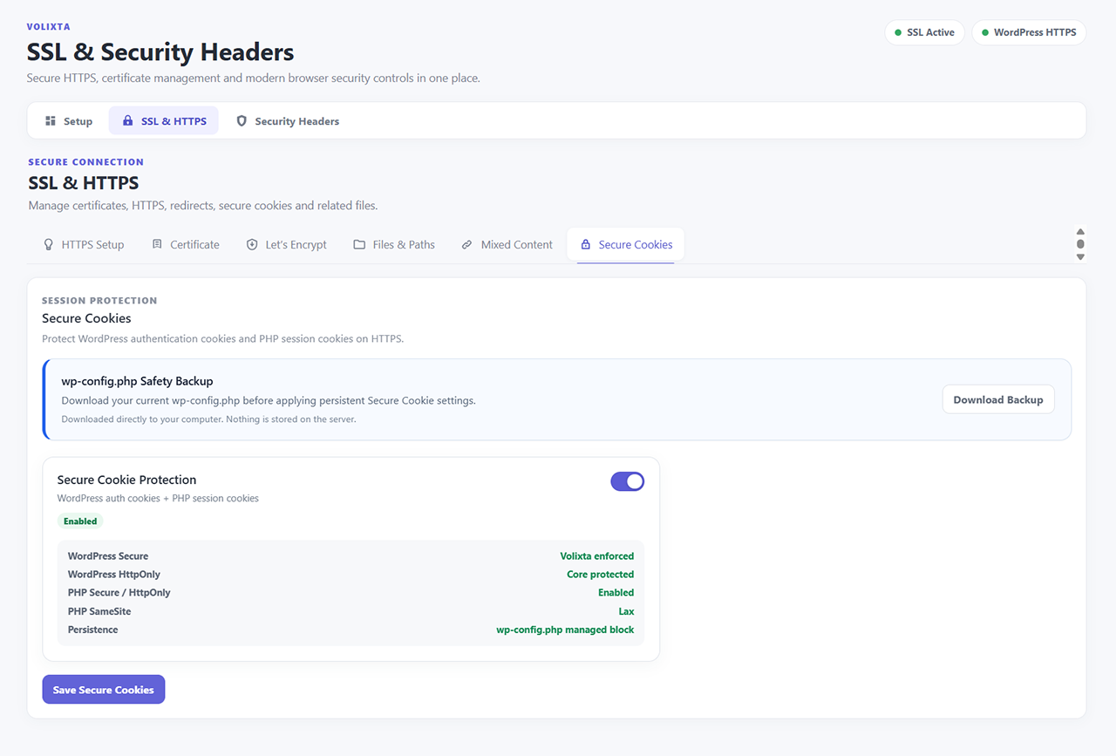Click the scroll-up arrow beside the sub-tabs
Screen dimensions: 1116x756
pos(1080,232)
